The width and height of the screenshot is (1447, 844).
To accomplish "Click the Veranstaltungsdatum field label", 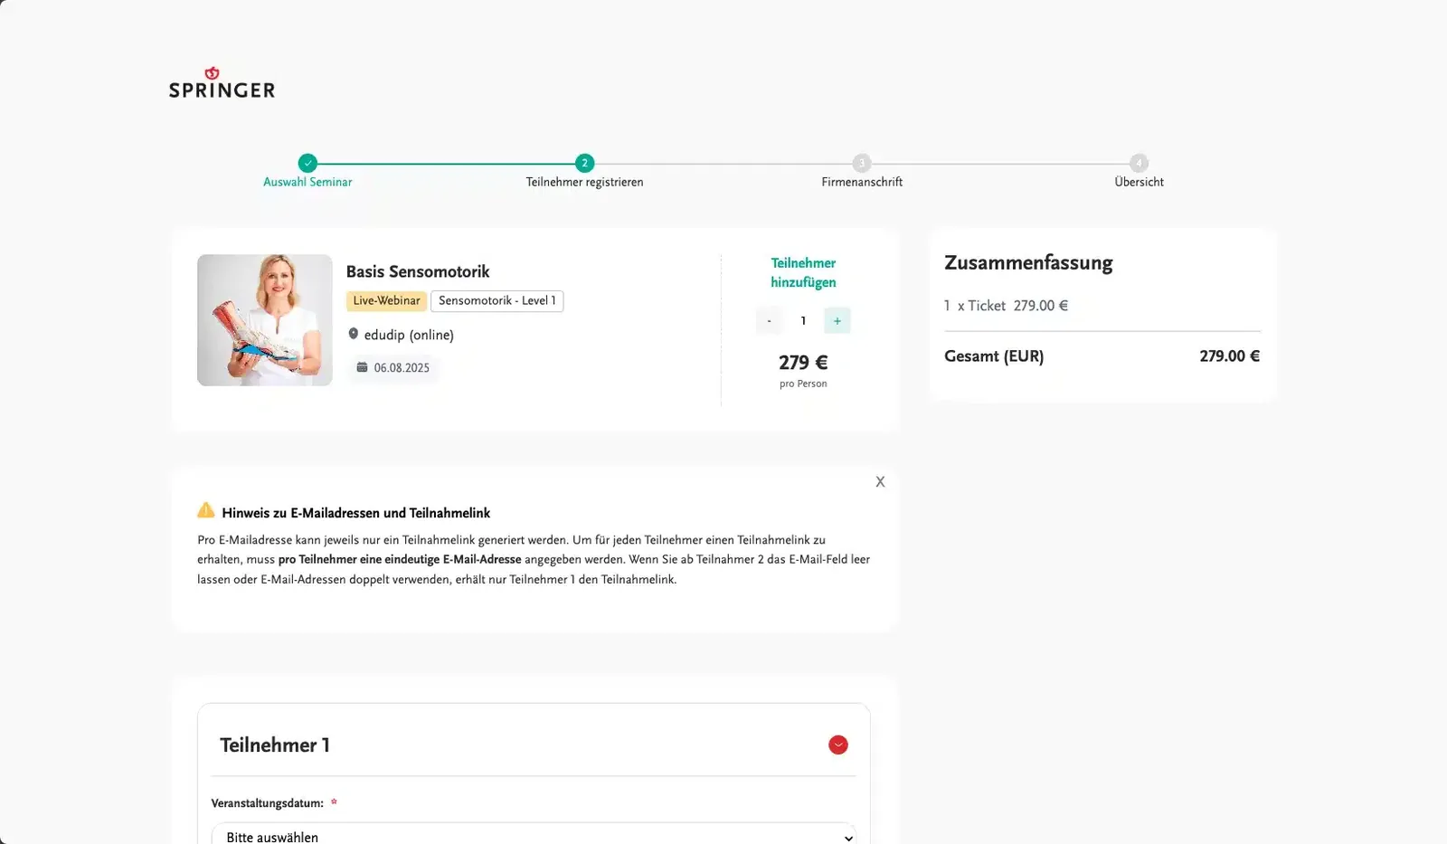I will click(x=267, y=803).
